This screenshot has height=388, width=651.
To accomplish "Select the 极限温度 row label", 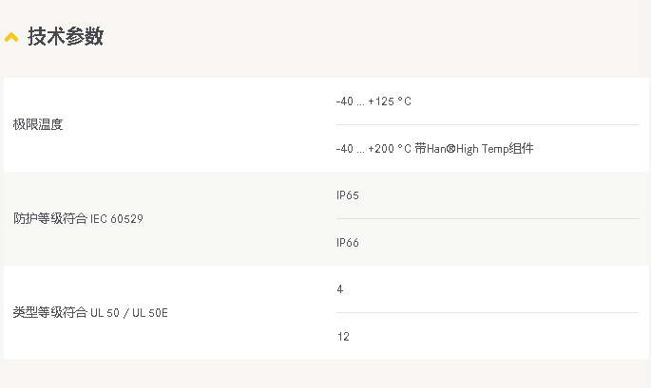I will pos(38,124).
